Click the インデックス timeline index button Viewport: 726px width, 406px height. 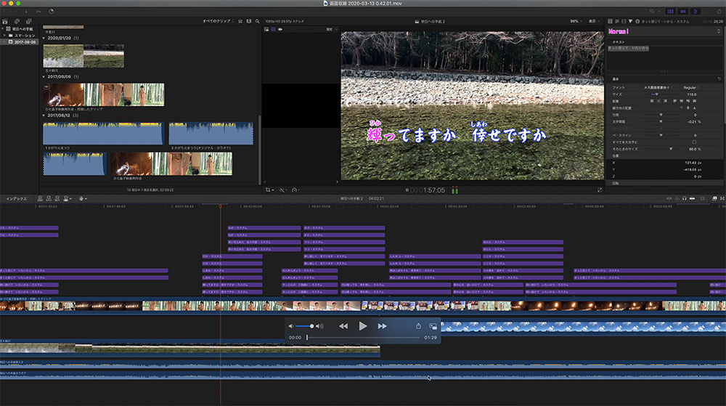[16, 198]
